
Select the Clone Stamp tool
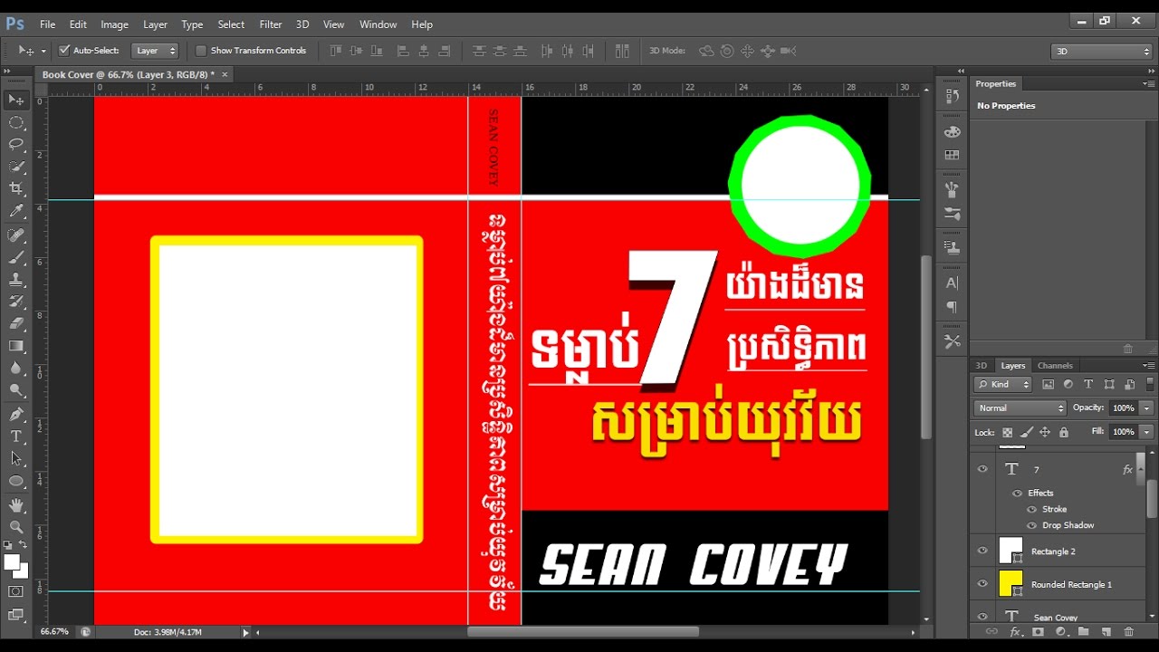pyautogui.click(x=16, y=279)
